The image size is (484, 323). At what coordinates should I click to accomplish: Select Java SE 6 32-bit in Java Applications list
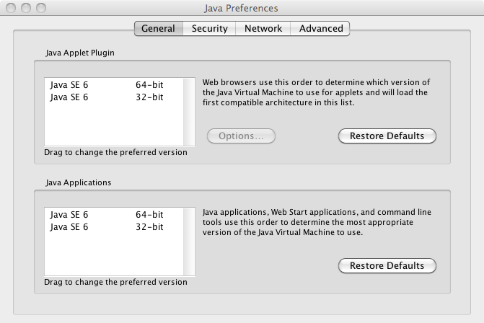[114, 226]
